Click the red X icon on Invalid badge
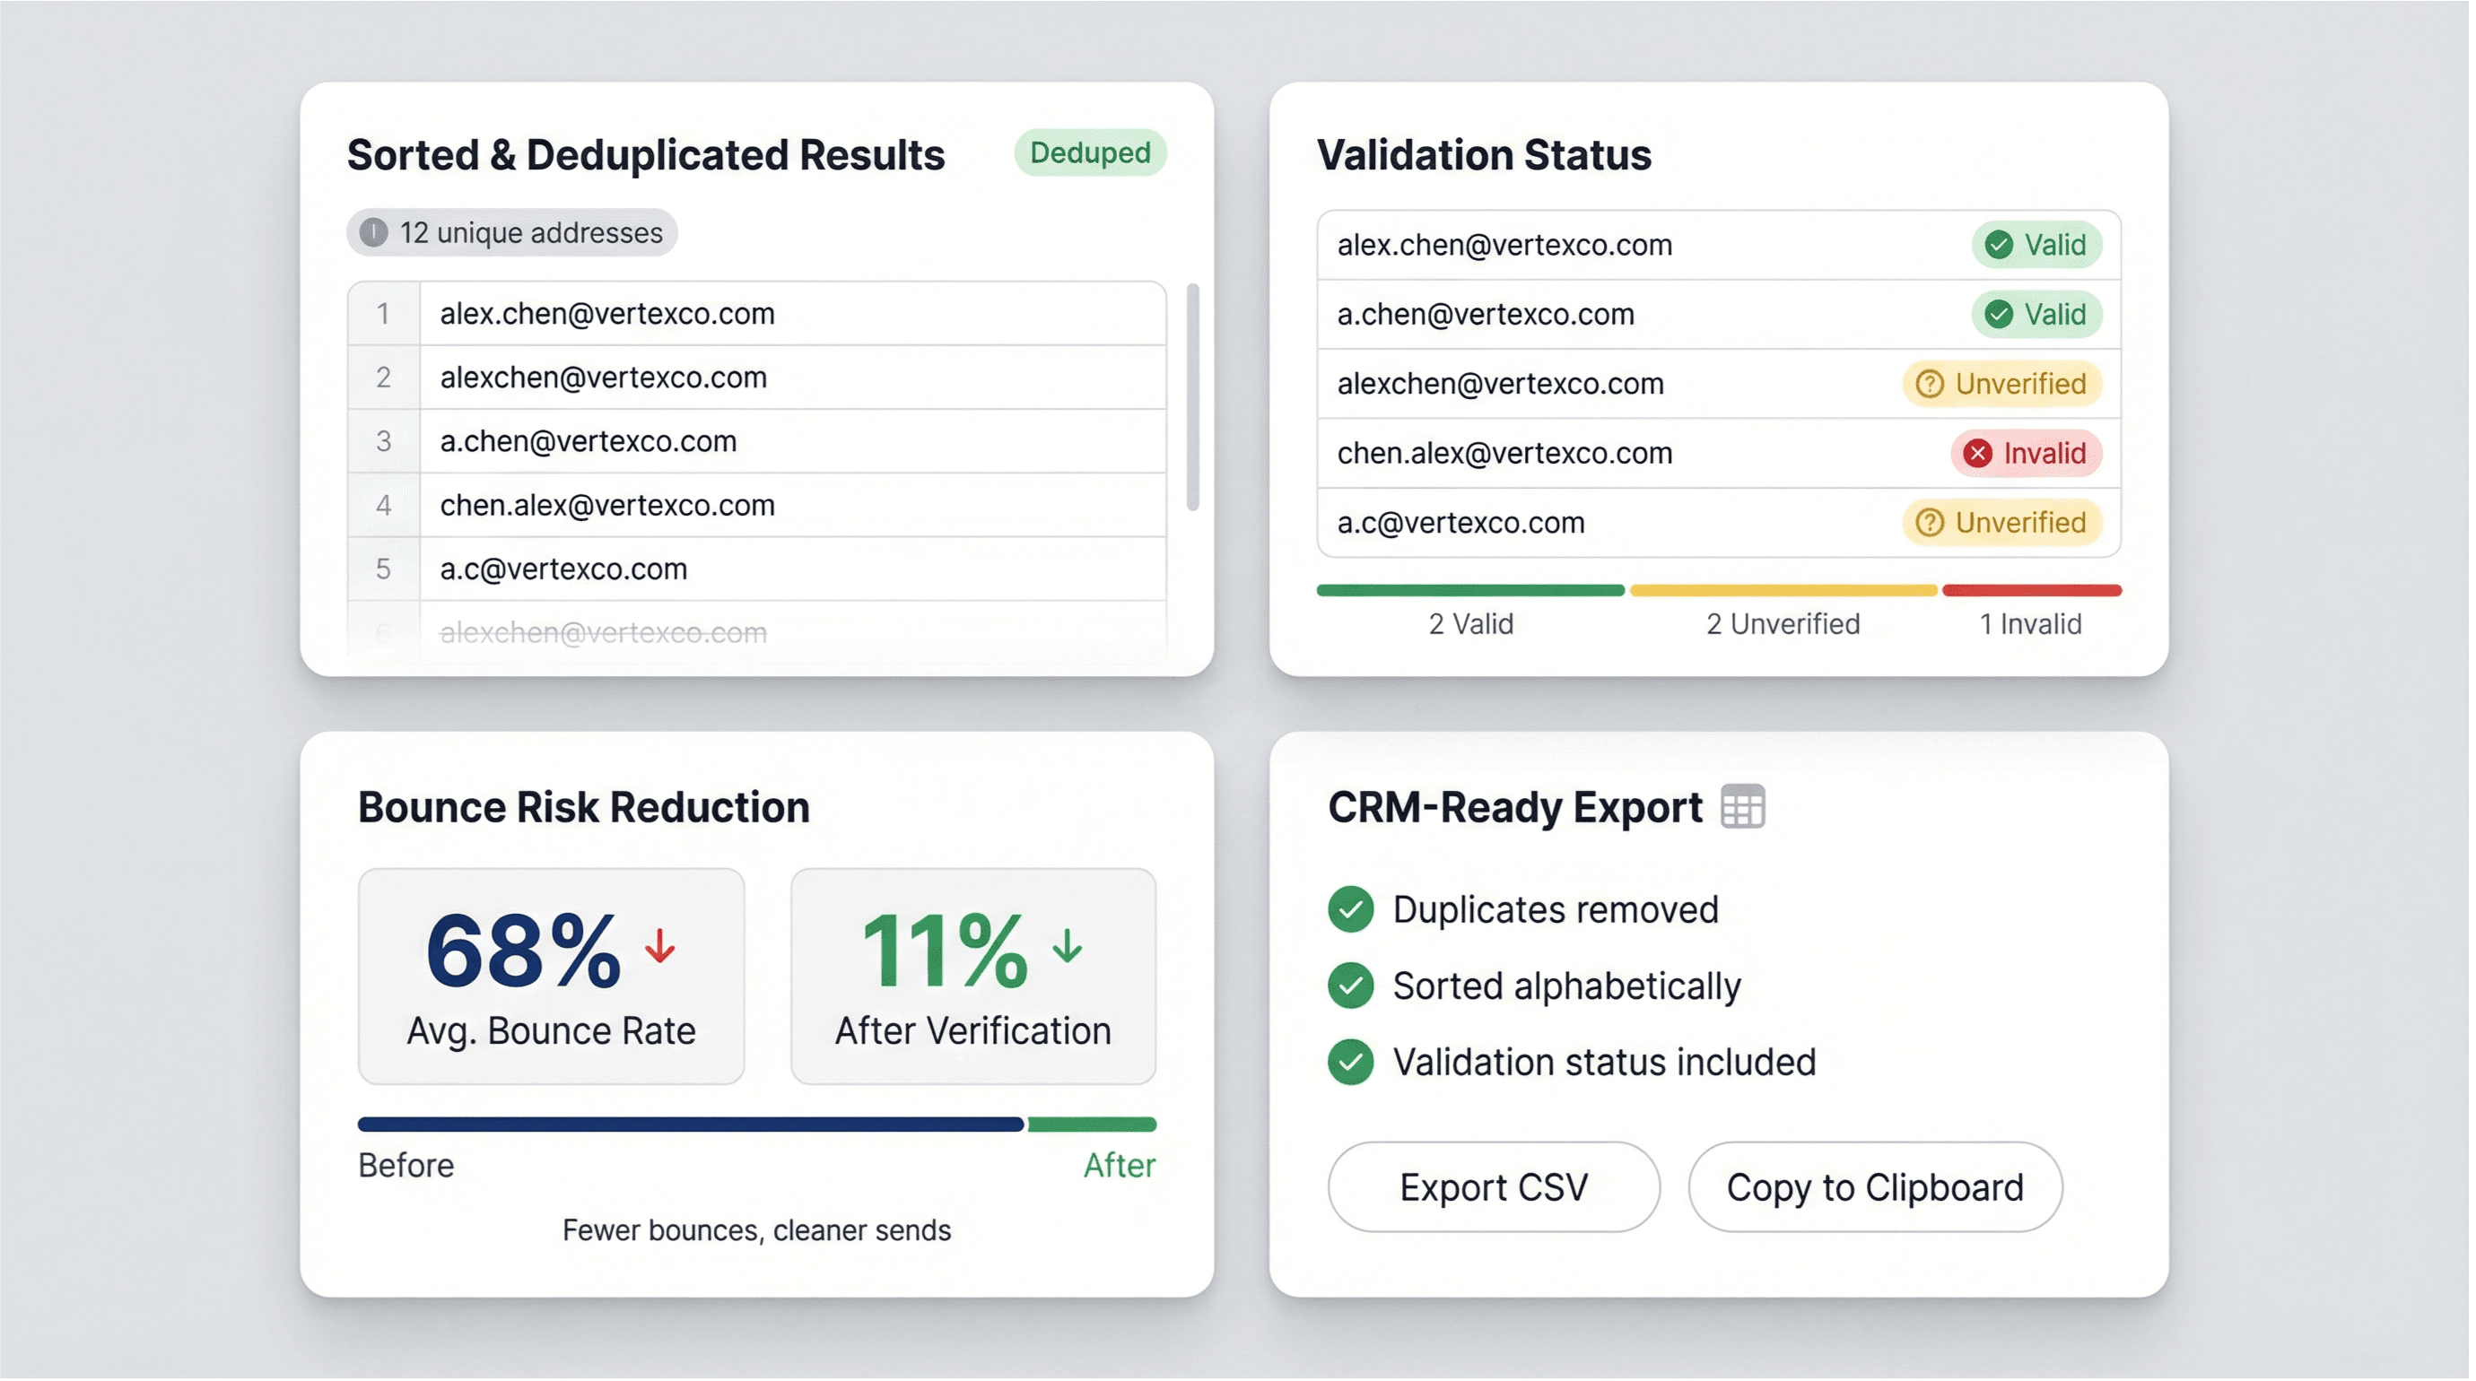The image size is (2476, 1381). click(1977, 454)
